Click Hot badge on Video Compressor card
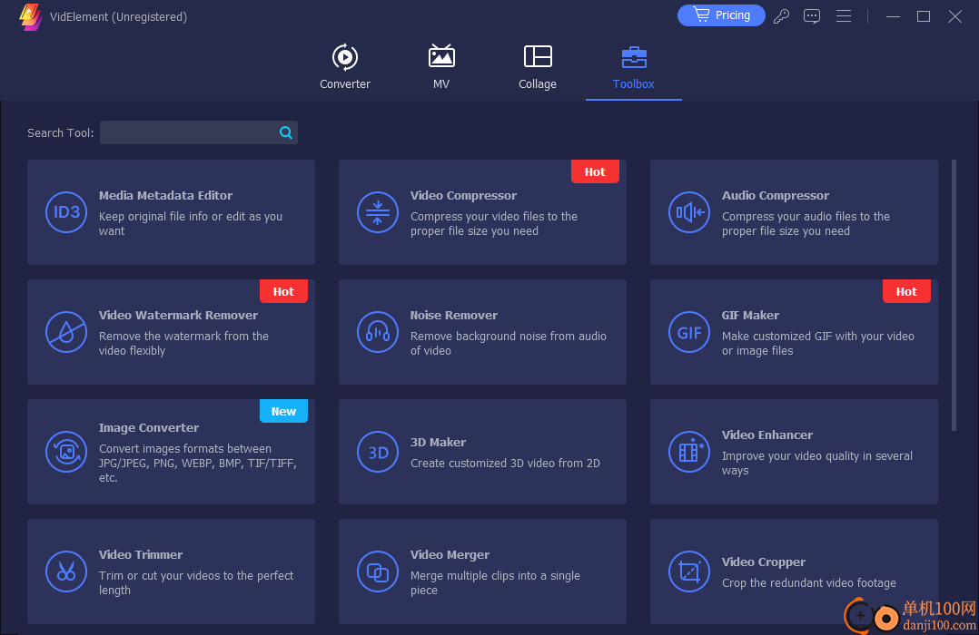The width and height of the screenshot is (979, 635). [x=595, y=171]
